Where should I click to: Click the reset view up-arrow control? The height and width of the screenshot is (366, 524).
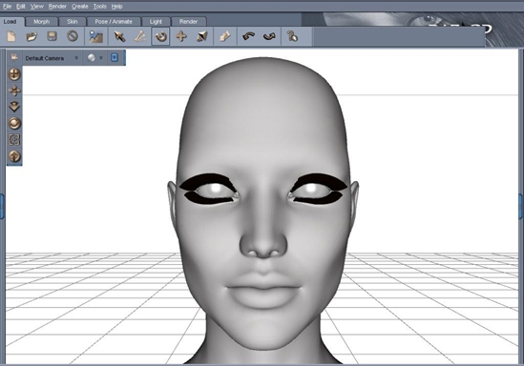tap(14, 156)
